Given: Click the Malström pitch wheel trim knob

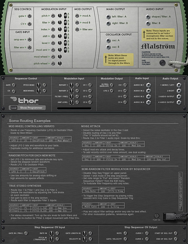Looking at the screenshot, I should pos(60,63).
